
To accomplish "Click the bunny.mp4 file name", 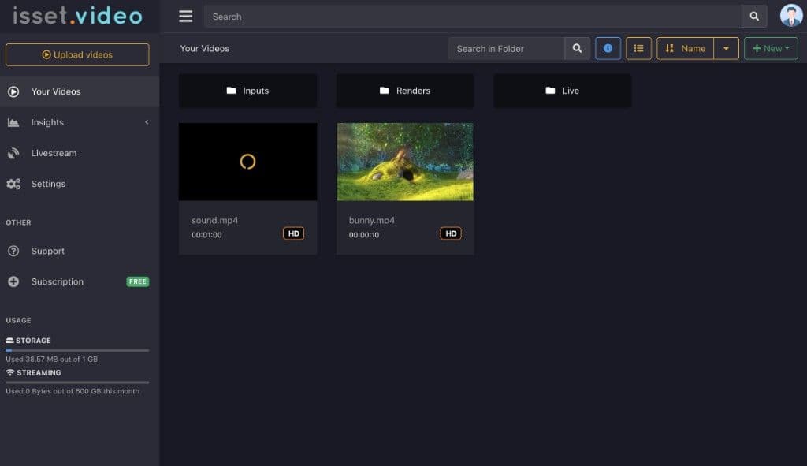I will tap(372, 221).
